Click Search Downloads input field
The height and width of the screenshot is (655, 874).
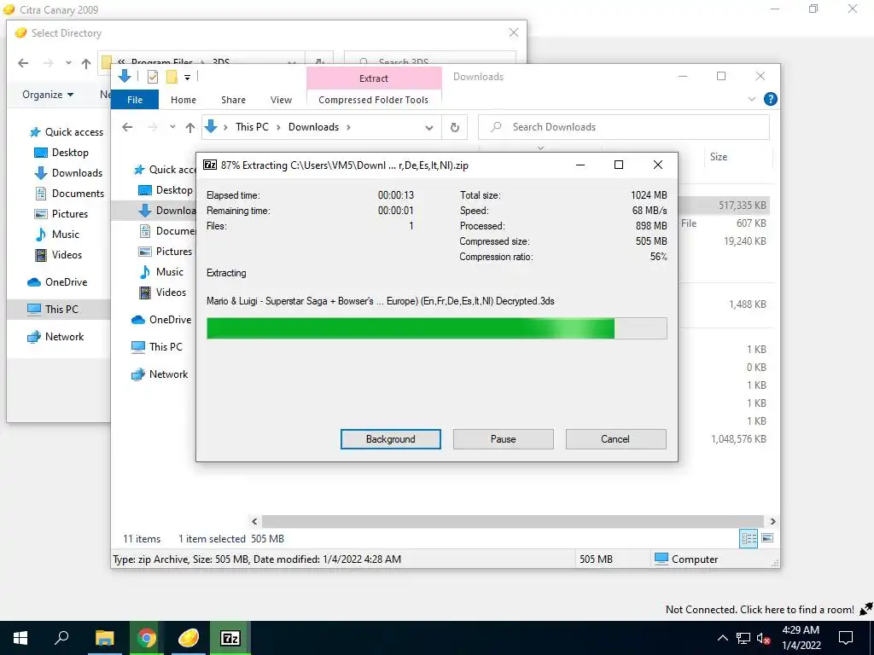click(x=624, y=127)
